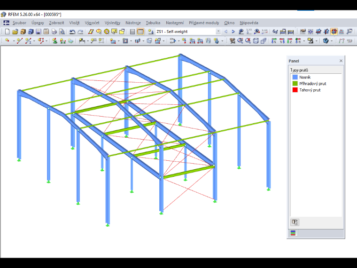Viewport: 357px width, 268px height.
Task: View model in Z direction
Action: point(290,41)
